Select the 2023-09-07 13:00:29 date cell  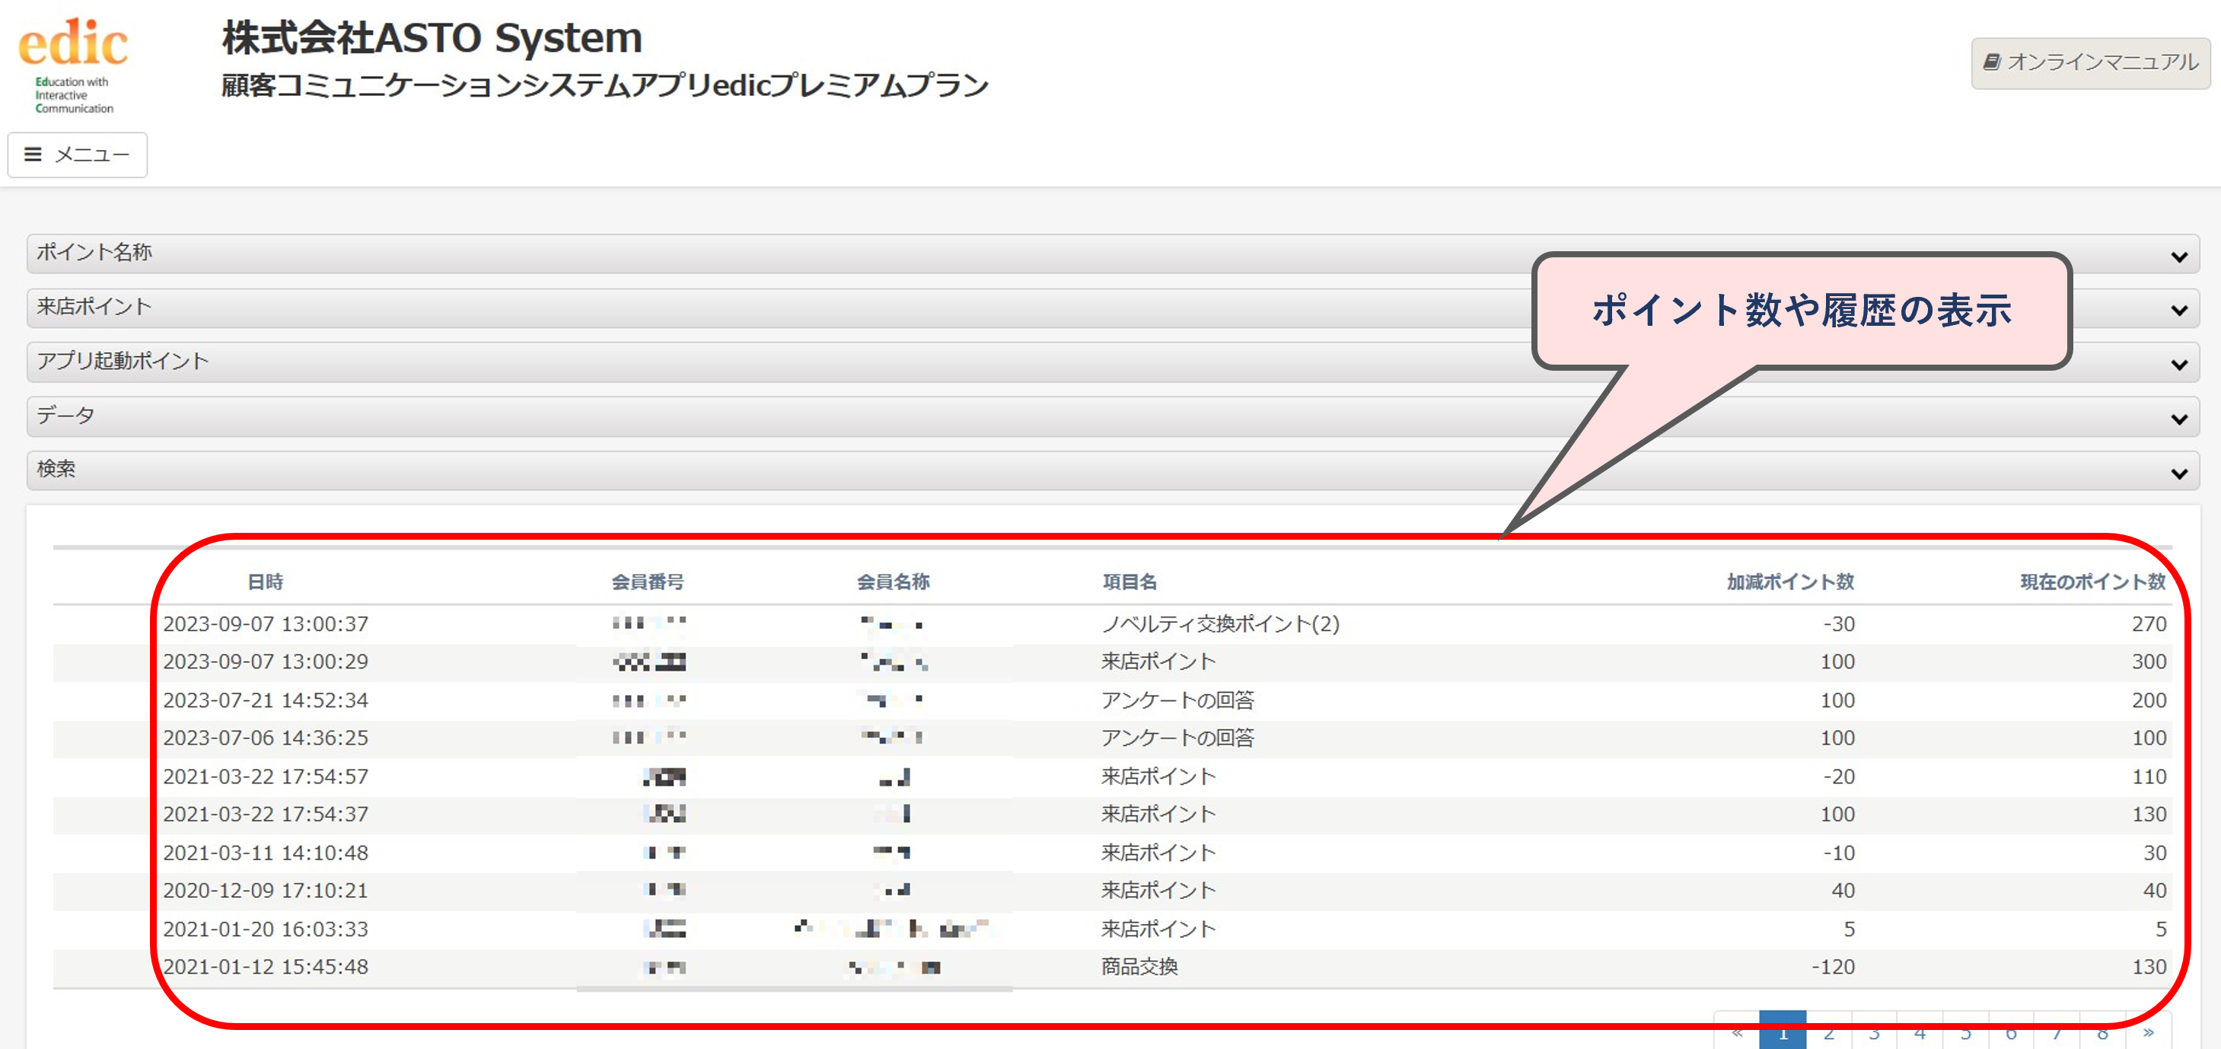pyautogui.click(x=266, y=662)
